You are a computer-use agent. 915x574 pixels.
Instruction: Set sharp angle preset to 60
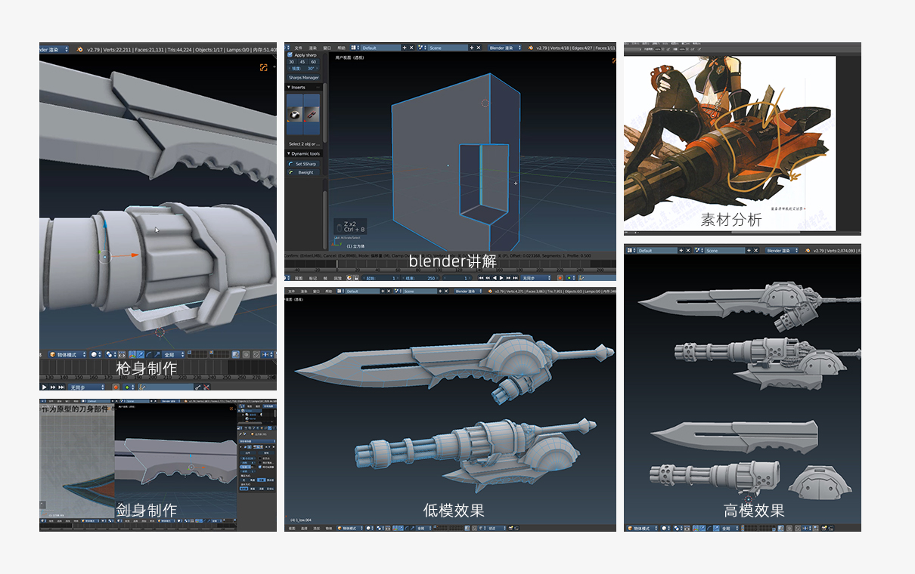pos(313,61)
